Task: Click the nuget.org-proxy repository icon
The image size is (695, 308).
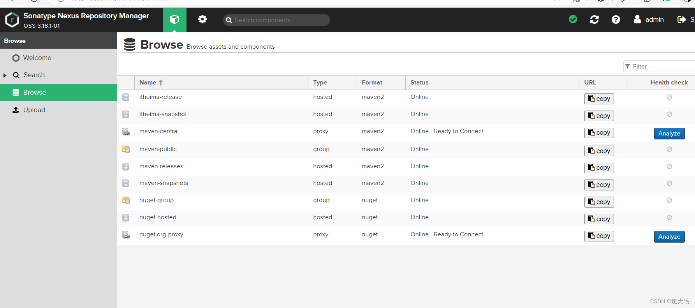Action: [126, 235]
